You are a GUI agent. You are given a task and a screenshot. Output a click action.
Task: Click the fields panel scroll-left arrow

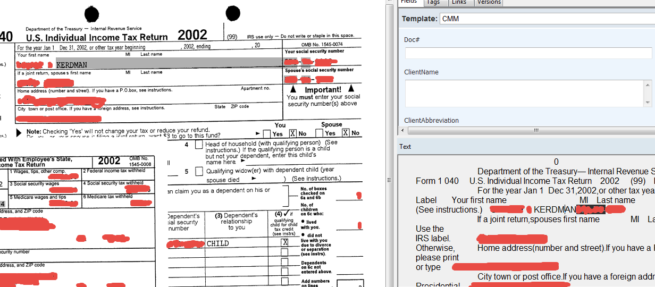coord(402,130)
